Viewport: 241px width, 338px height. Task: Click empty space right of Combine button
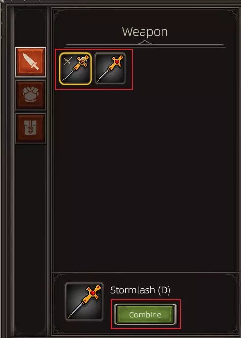(207, 314)
